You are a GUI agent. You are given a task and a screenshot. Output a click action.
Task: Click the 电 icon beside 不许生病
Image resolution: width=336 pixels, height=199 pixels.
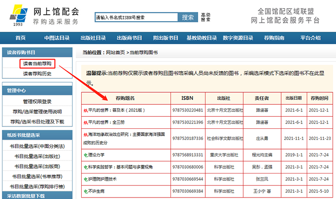click(85, 191)
